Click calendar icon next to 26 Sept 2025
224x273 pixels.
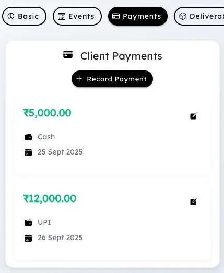tap(28, 238)
